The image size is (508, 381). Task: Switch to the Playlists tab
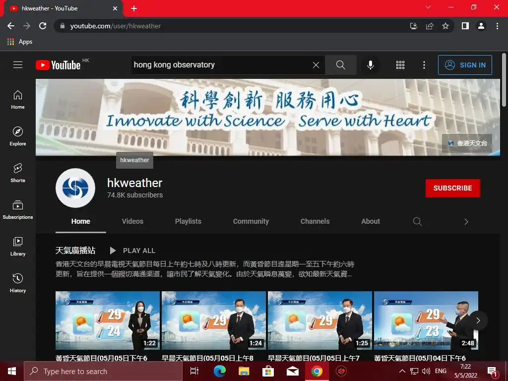(x=188, y=221)
